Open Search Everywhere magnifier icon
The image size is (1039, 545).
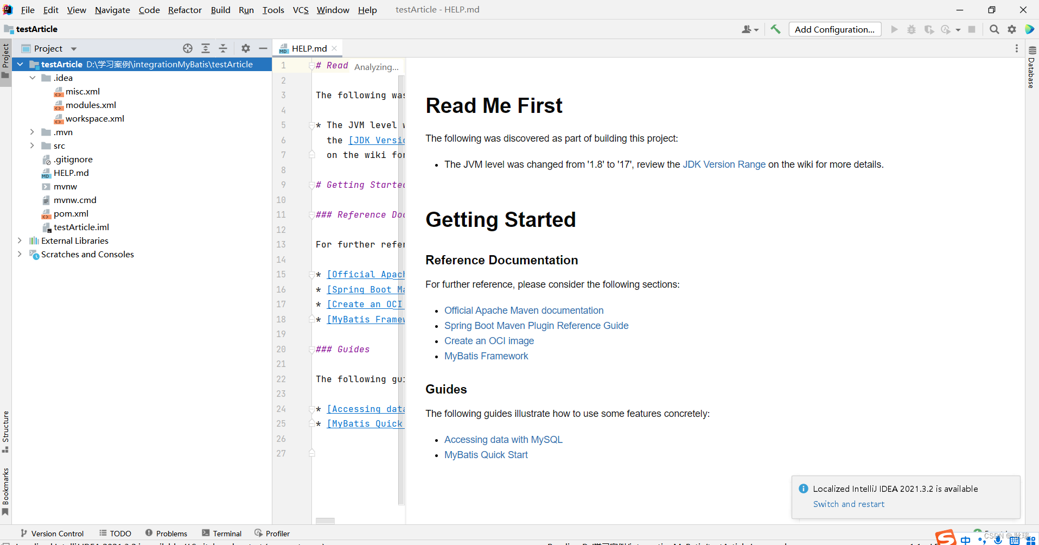pyautogui.click(x=995, y=29)
